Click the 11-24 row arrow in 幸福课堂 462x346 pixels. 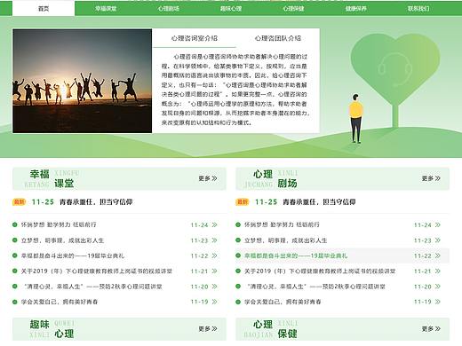coord(215,225)
